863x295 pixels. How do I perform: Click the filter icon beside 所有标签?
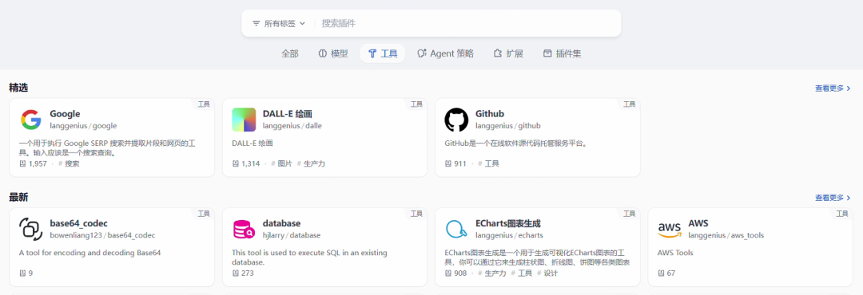click(x=256, y=24)
